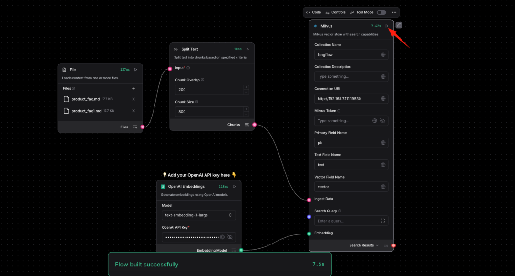The image size is (515, 276).
Task: Click the Chunk Size value field
Action: (209, 112)
